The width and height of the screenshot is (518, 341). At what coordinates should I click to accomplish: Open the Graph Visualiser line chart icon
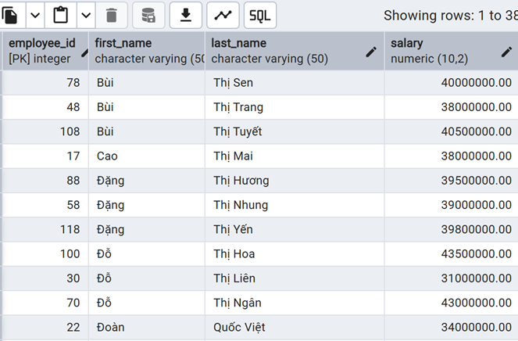[223, 15]
